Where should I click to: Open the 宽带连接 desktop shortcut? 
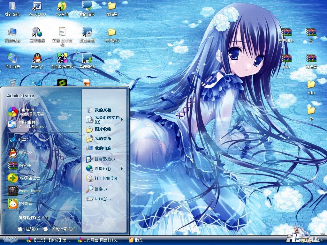[37, 34]
